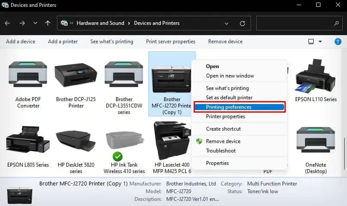347x206 pixels.
Task: Select the Brother DCP-L3551CDW series printer
Action: click(124, 74)
